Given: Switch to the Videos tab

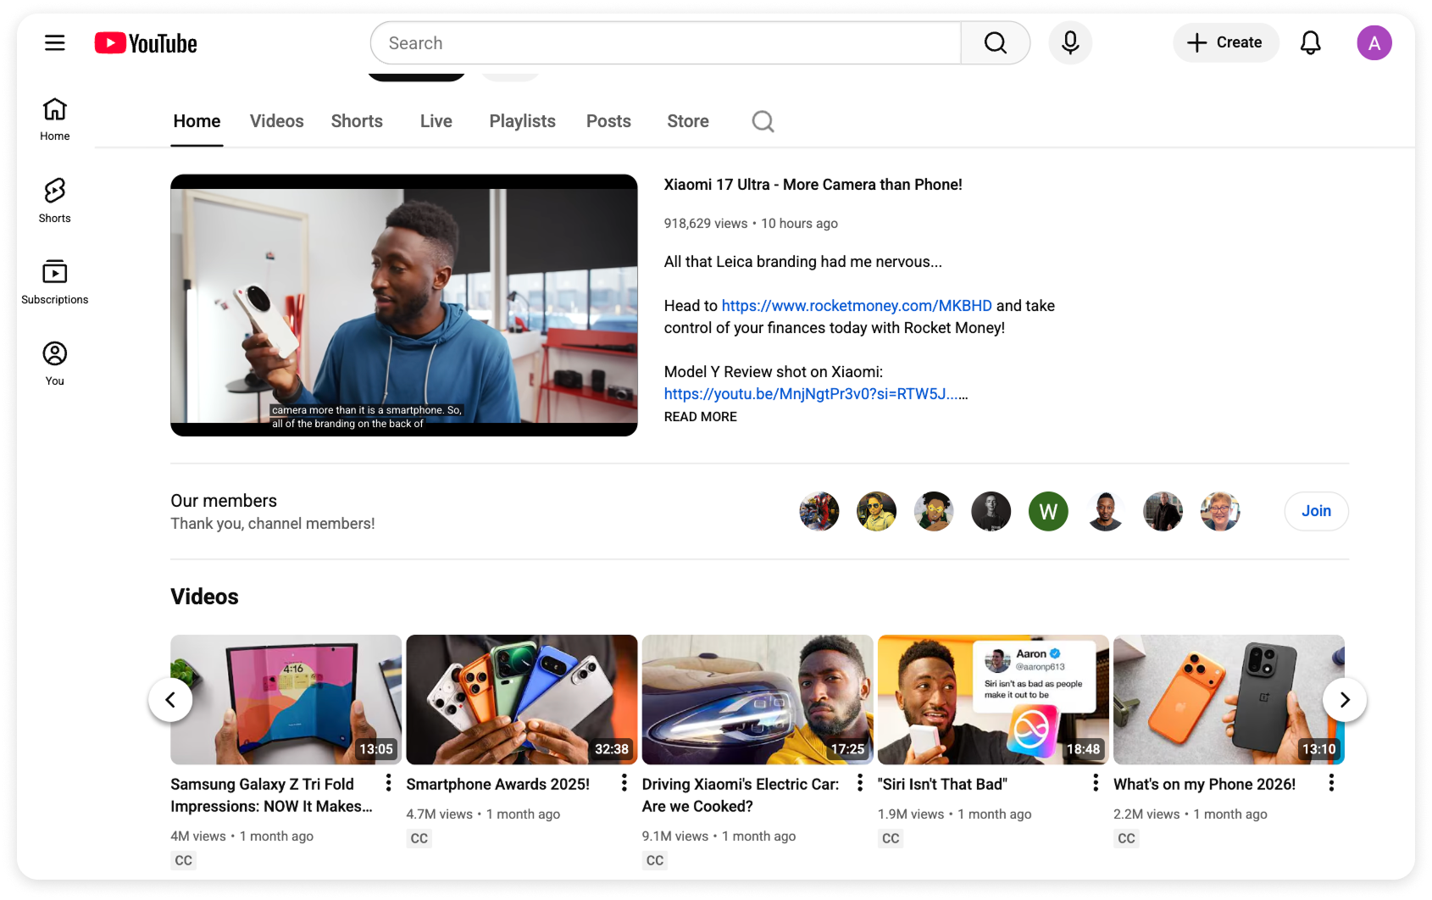Looking at the screenshot, I should tap(276, 120).
